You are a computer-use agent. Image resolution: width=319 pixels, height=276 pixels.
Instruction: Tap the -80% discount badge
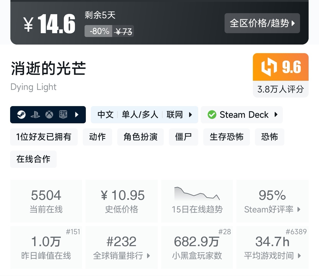pyautogui.click(x=99, y=31)
